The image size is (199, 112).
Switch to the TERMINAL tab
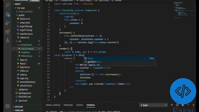[90, 105]
